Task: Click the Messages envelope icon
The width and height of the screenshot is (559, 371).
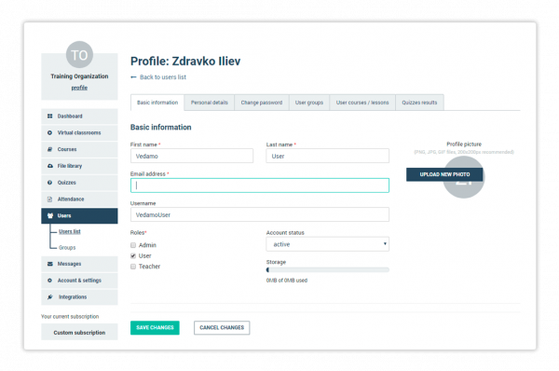Action: [x=50, y=264]
